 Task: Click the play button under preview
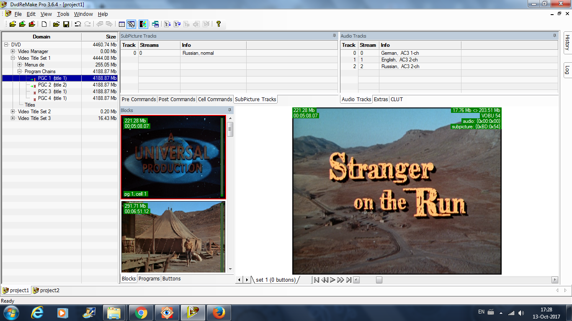click(x=332, y=280)
